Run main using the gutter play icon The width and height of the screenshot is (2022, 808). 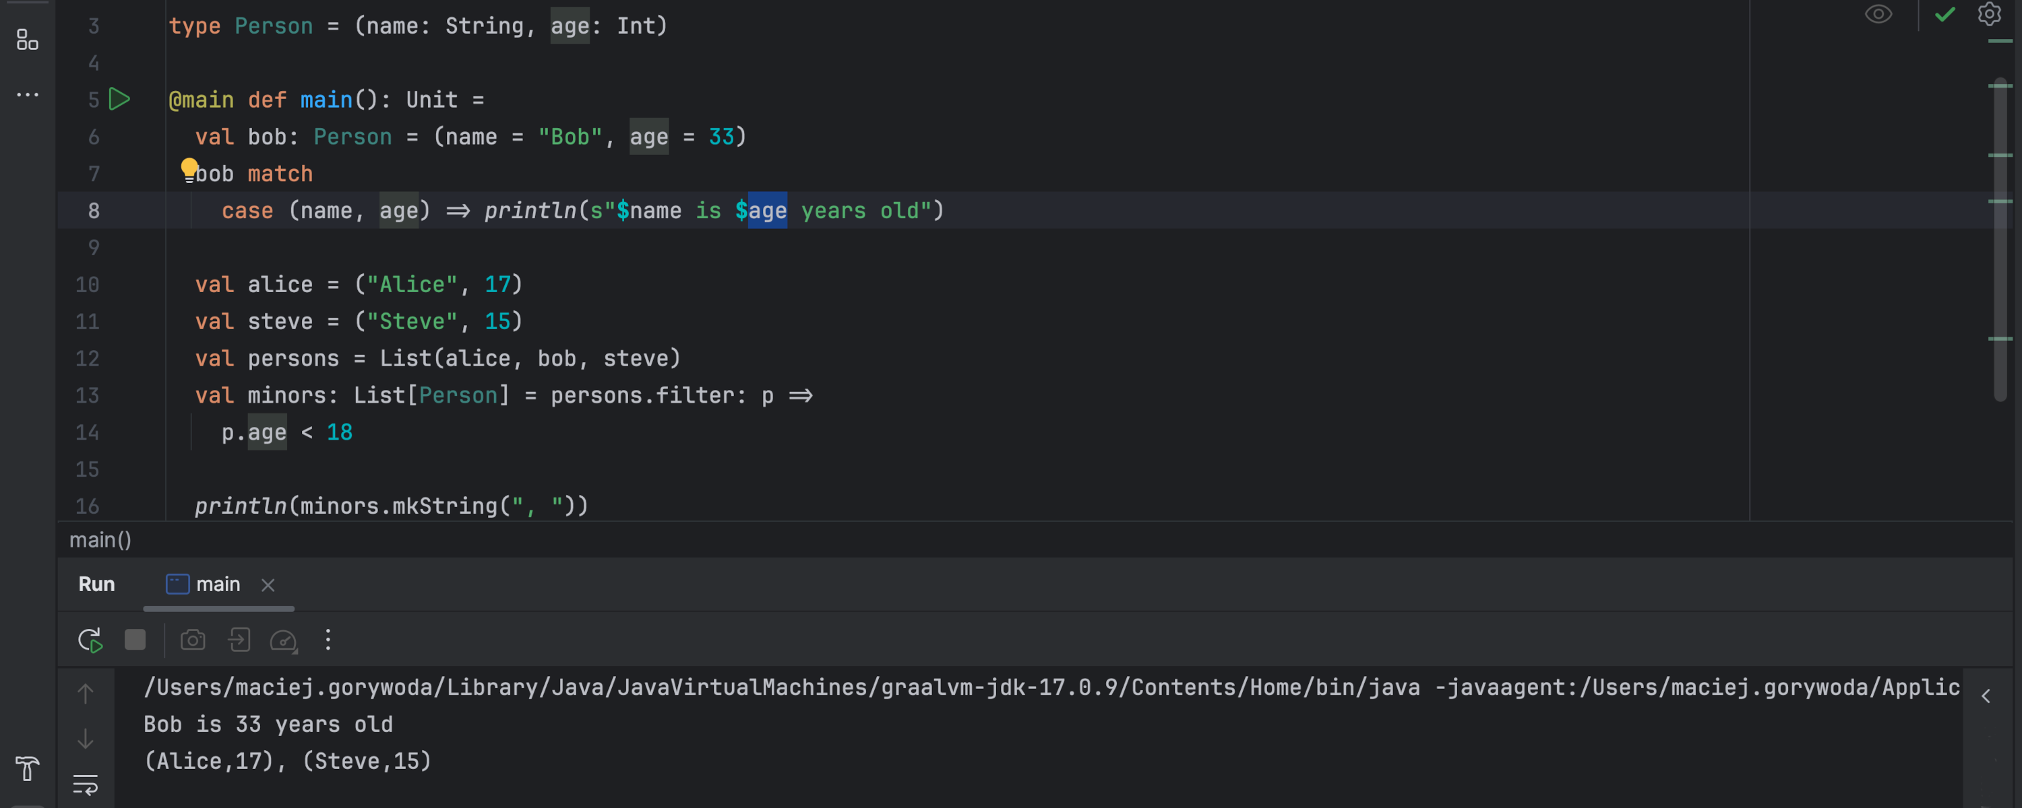(x=119, y=100)
